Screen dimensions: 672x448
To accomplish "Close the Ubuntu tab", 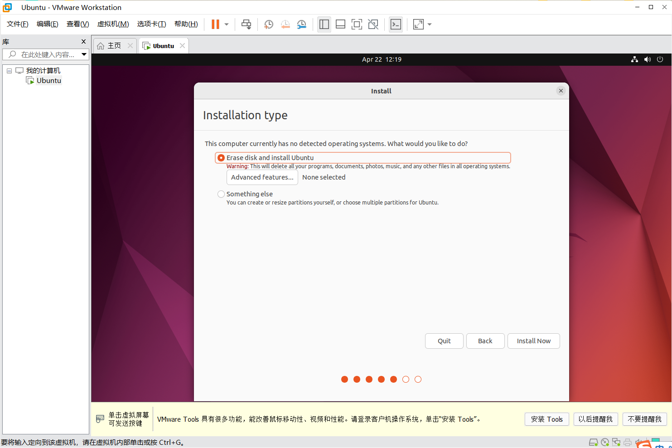I will point(182,45).
